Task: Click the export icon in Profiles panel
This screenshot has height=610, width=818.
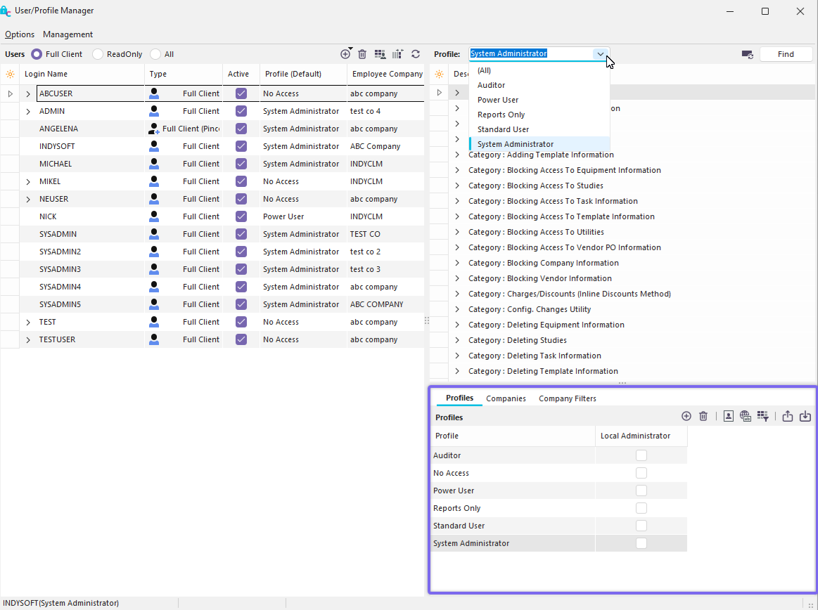Action: [x=788, y=416]
